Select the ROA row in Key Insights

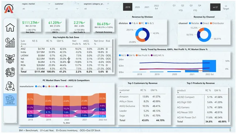(x=66, y=65)
